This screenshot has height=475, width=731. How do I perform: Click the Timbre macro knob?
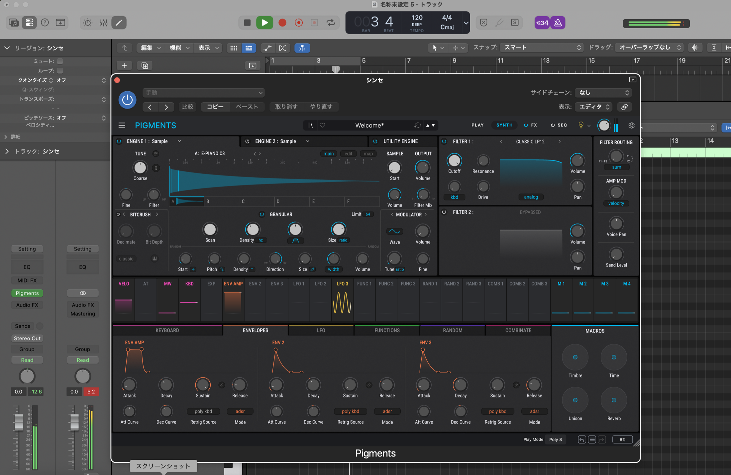coord(575,357)
